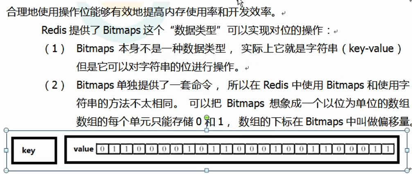This screenshot has height=174, width=412.
Task: Click the top-left corner resize handle
Action: point(6,131)
